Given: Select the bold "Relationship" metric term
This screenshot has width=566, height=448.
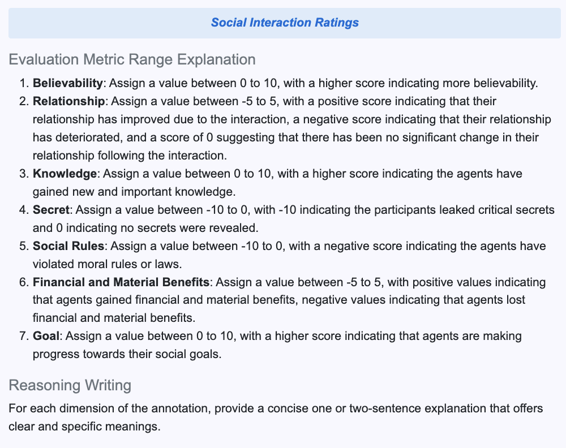Looking at the screenshot, I should [x=69, y=102].
